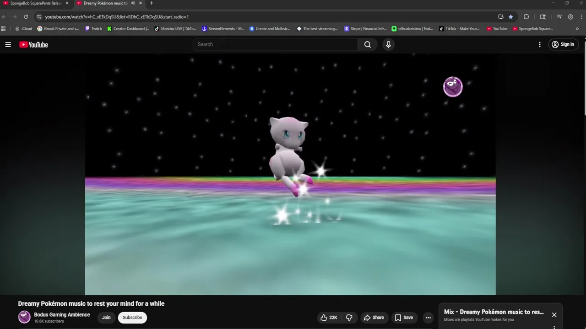Screen dimensions: 586x329
Task: Open the iCloud bookmark
Action: click(x=24, y=29)
